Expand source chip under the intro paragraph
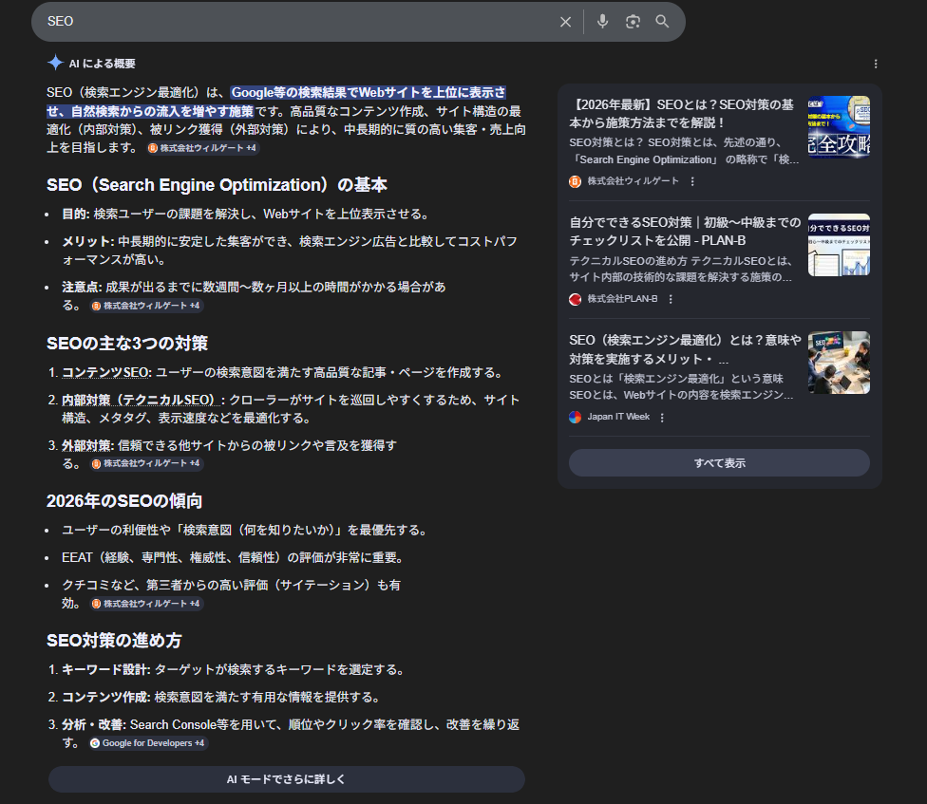Viewport: 927px width, 804px height. [x=202, y=148]
